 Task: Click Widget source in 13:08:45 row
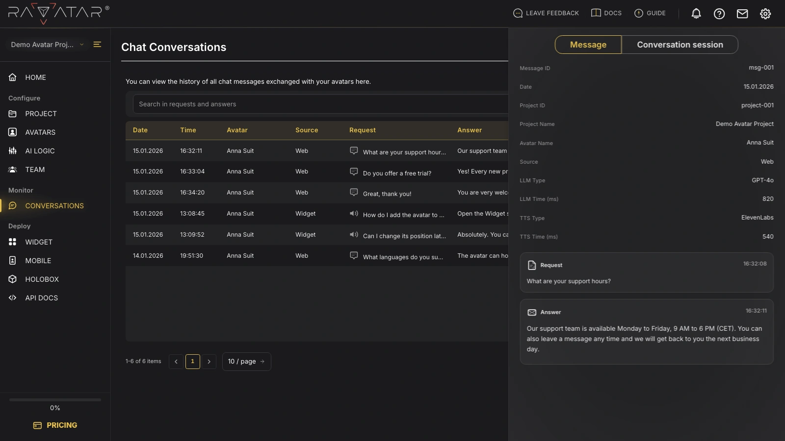pyautogui.click(x=305, y=214)
